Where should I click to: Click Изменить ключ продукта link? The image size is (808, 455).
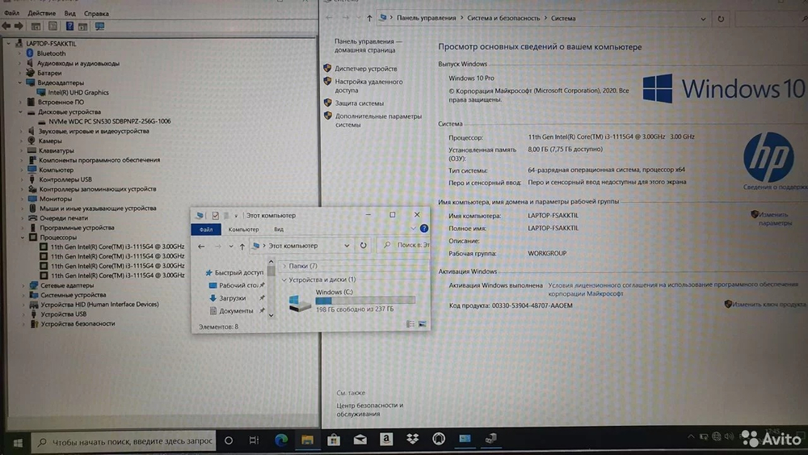tap(769, 305)
